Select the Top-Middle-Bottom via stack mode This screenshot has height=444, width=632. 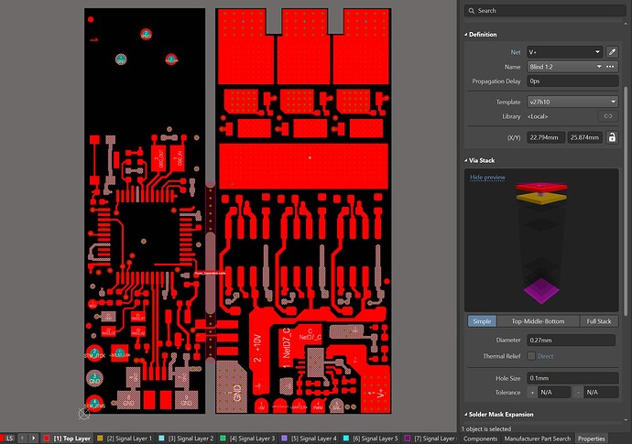click(538, 321)
